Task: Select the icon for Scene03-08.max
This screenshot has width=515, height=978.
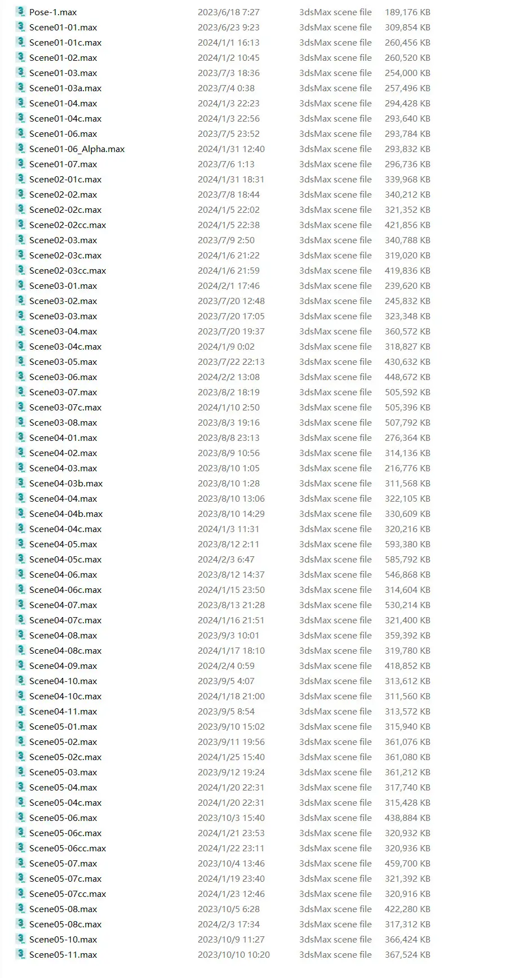Action: pyautogui.click(x=21, y=422)
